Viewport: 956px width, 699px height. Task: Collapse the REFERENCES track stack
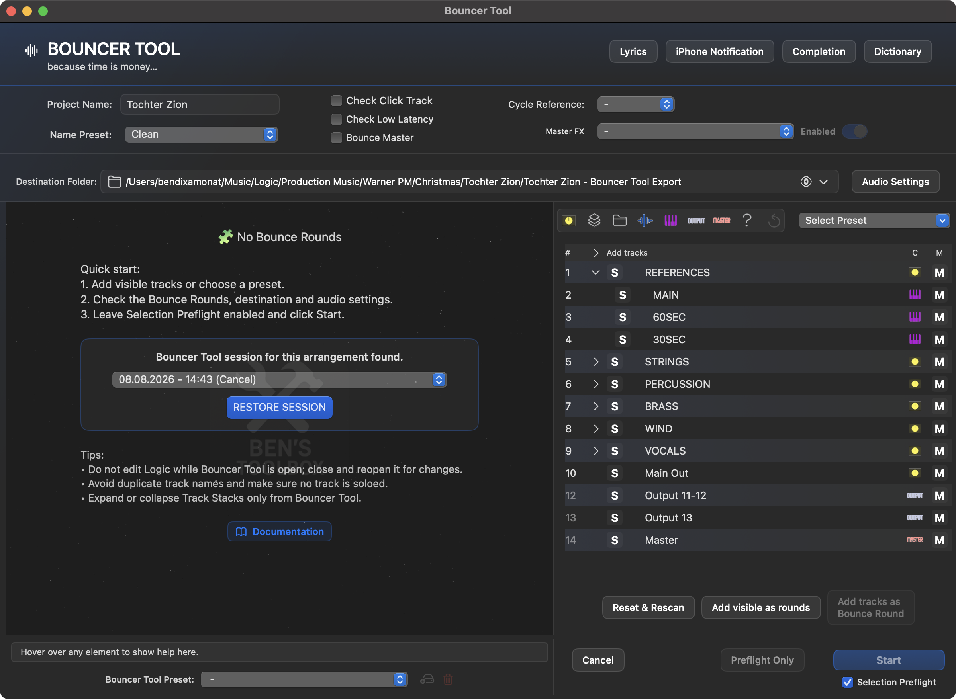pos(595,273)
